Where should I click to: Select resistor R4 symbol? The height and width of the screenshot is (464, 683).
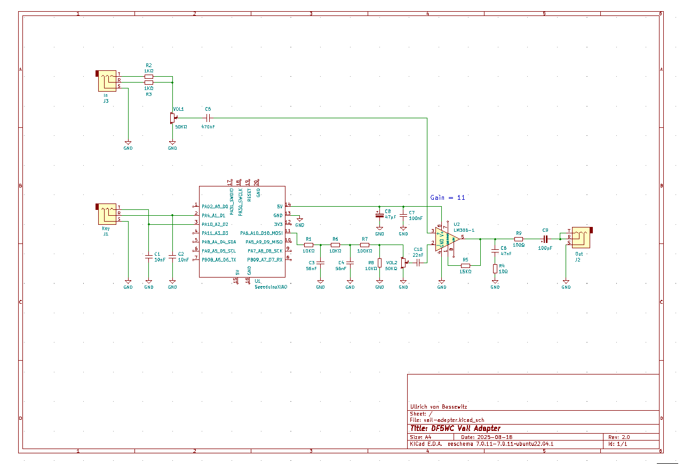click(495, 268)
